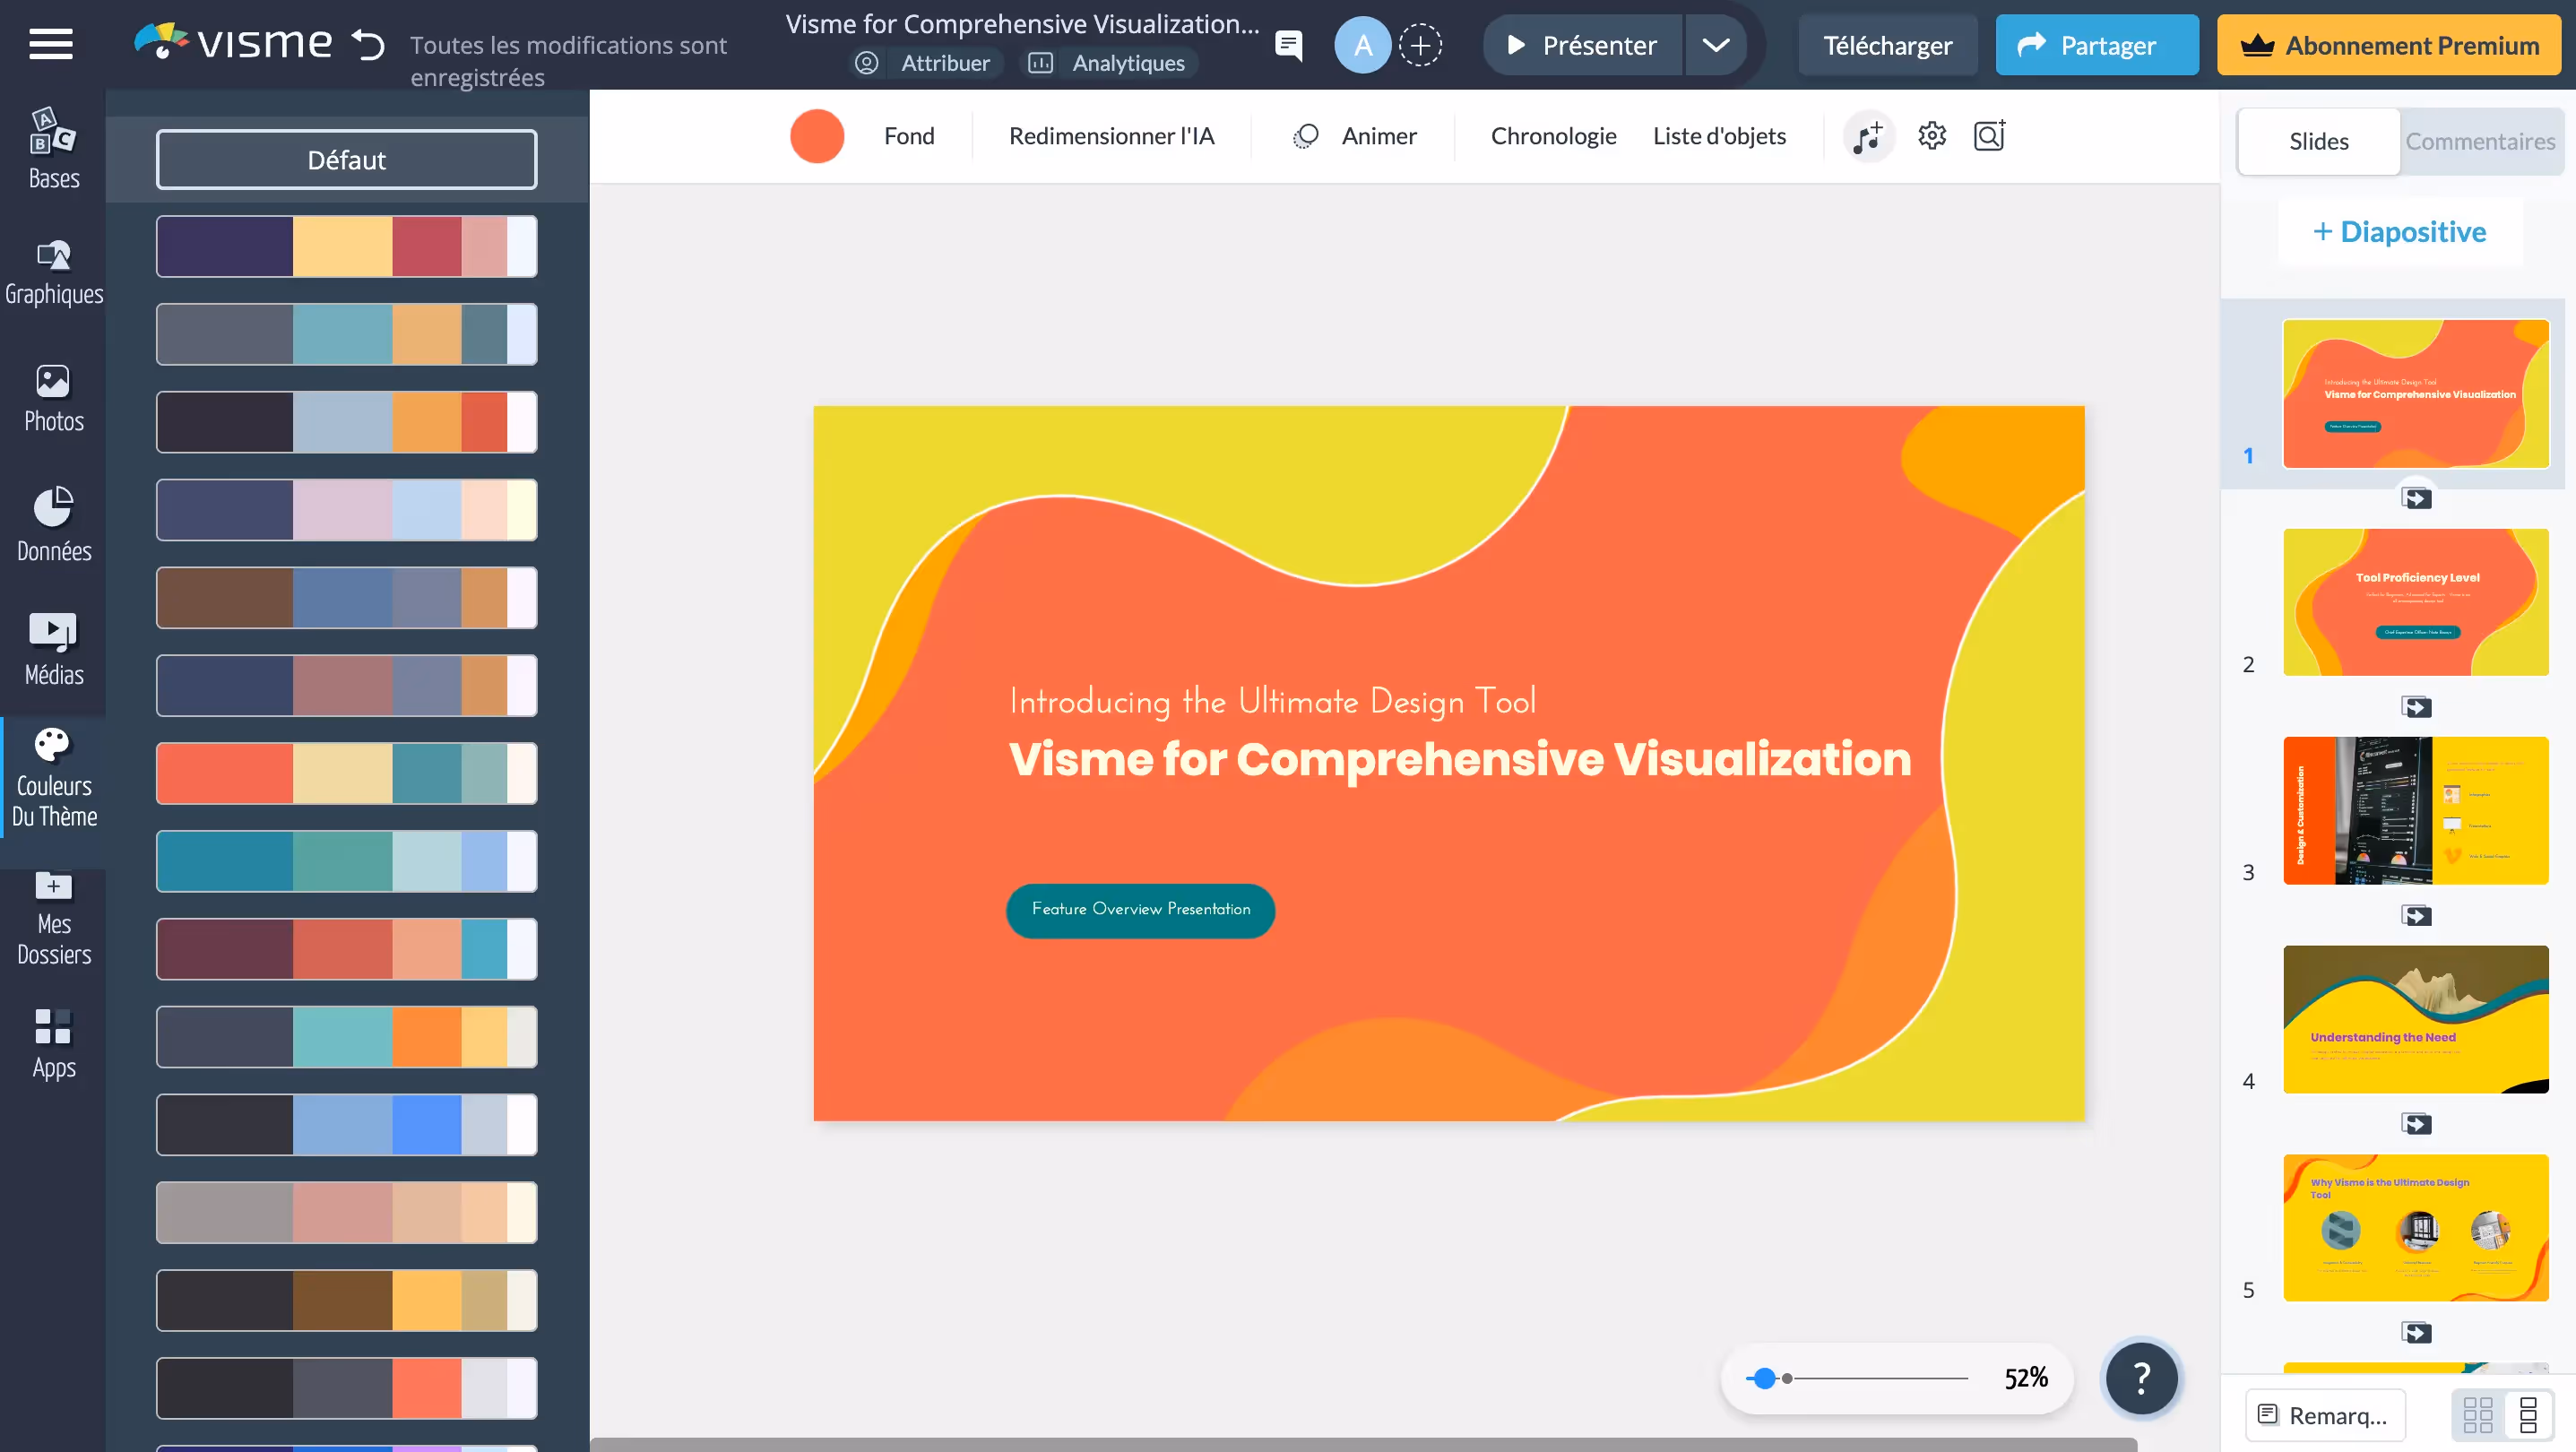Click Redimensionner l'IA
2576x1452 pixels.
pyautogui.click(x=1111, y=136)
